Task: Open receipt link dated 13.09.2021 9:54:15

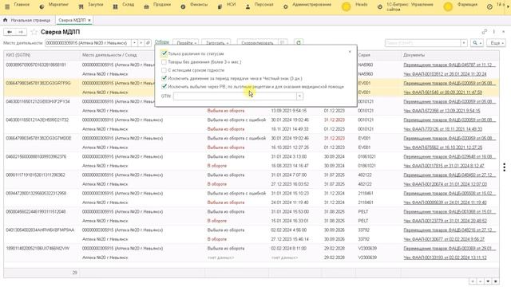Action: click(x=442, y=111)
